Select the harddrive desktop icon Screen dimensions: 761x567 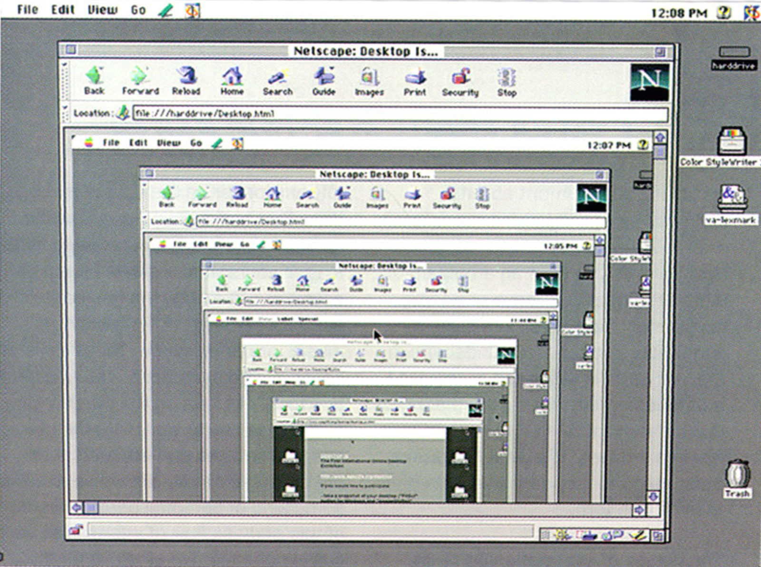734,58
